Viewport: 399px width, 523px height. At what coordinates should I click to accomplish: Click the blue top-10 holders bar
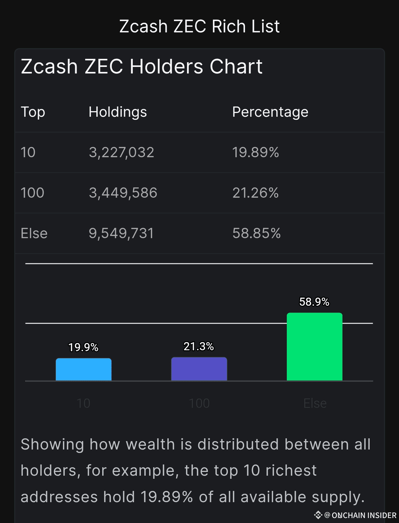click(x=84, y=370)
